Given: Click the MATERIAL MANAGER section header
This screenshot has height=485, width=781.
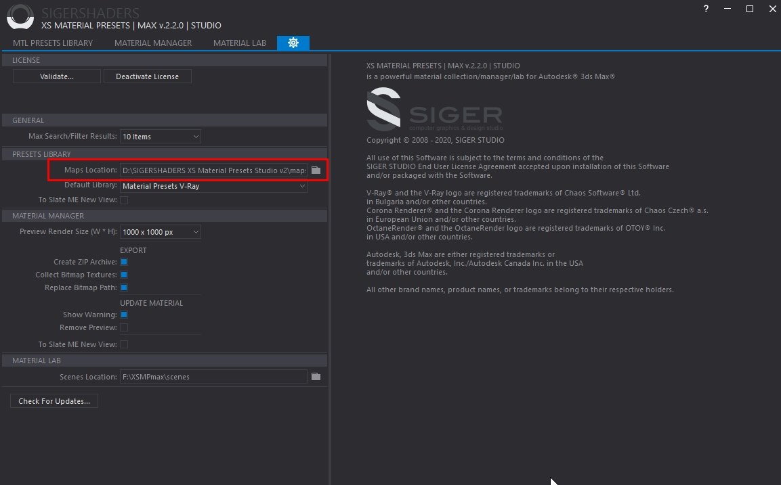Looking at the screenshot, I should point(165,216).
